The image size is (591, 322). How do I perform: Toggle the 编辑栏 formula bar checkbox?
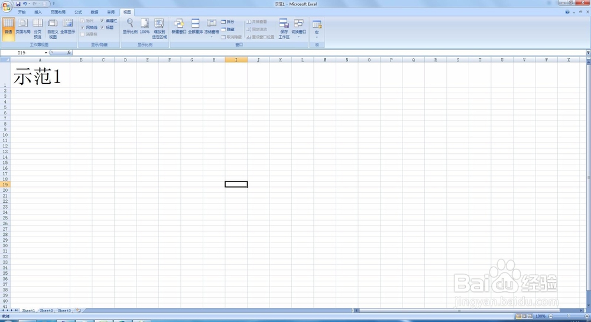pyautogui.click(x=102, y=21)
